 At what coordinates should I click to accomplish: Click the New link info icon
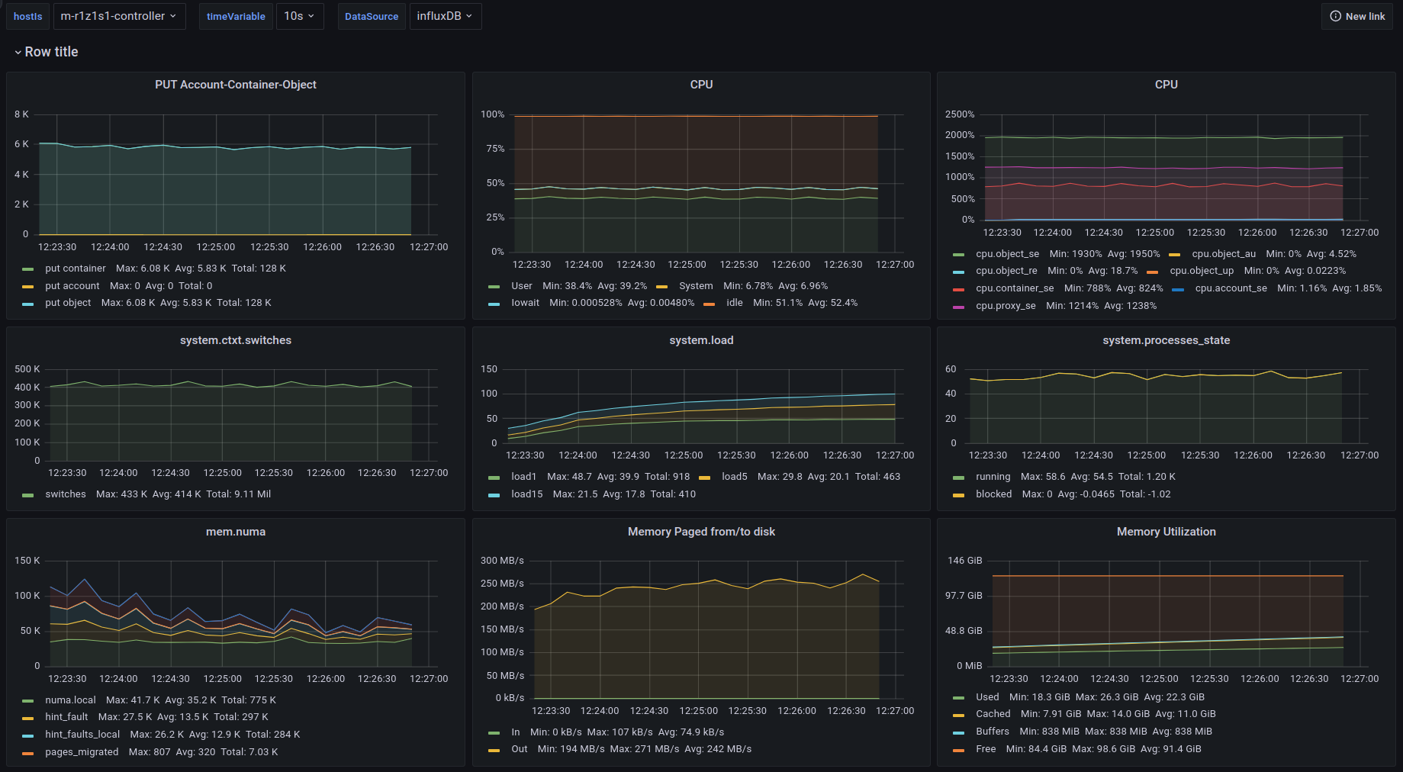click(1335, 16)
